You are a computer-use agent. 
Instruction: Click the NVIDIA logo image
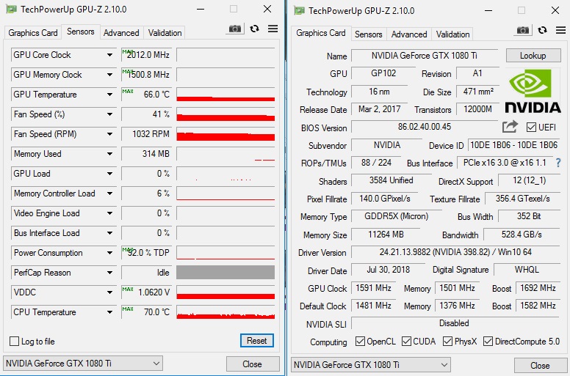pos(533,92)
